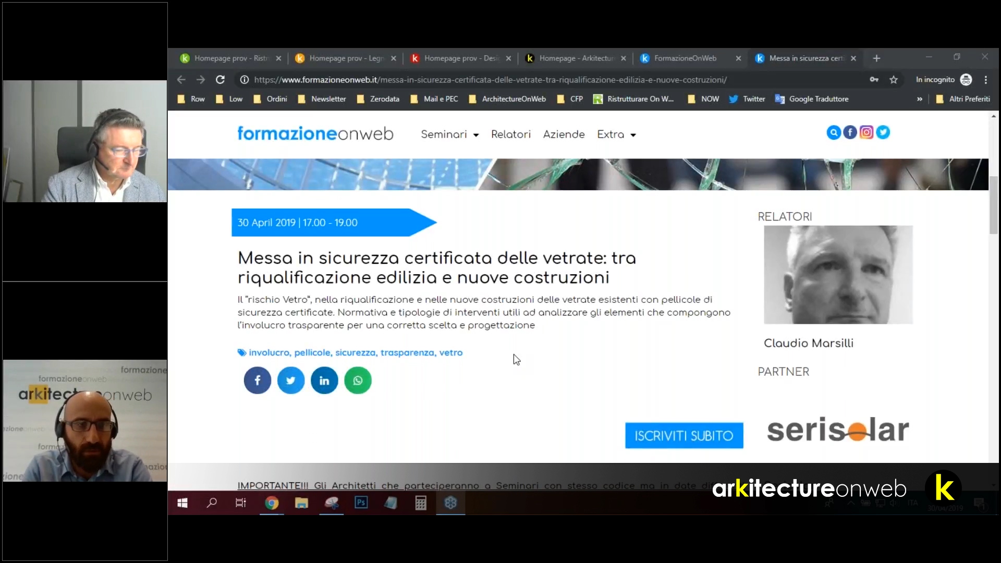Image resolution: width=1001 pixels, height=563 pixels.
Task: Click the ISCRIVITI SUBITO button
Action: click(x=684, y=436)
